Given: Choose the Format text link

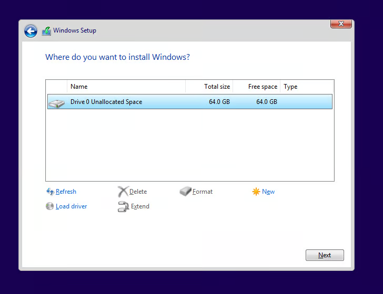Looking at the screenshot, I should click(x=203, y=192).
